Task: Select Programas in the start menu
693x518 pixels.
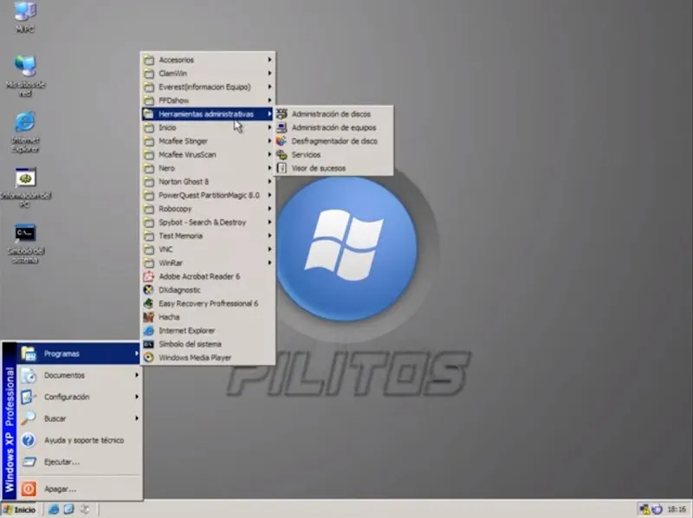Action: pyautogui.click(x=79, y=353)
